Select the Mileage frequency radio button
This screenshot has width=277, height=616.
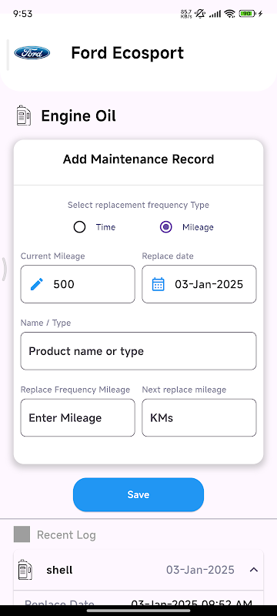click(166, 227)
